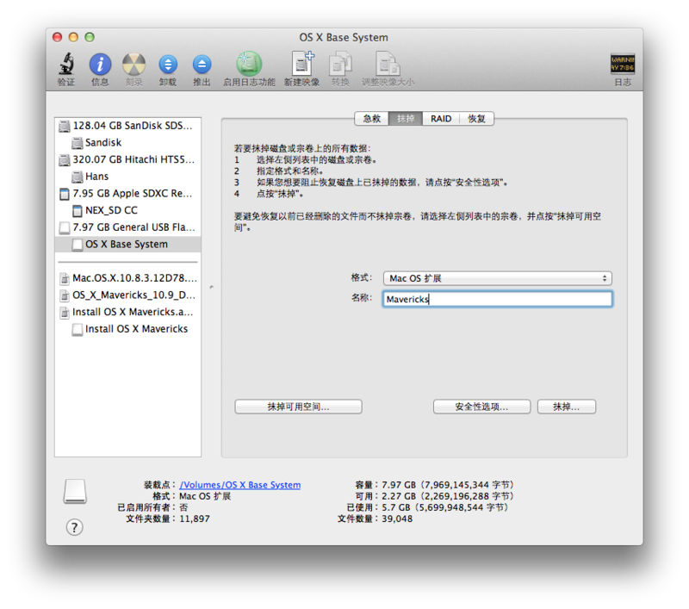Click the available value 2.27 GB (2,269,196,288 字节)
Viewport: 689px width, 609px height.
point(447,496)
